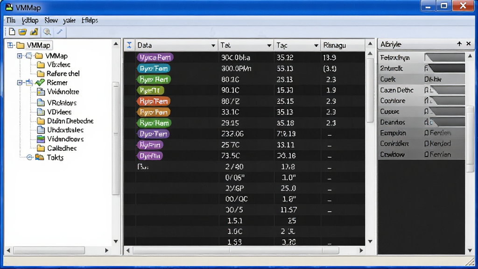This screenshot has height=269, width=478.
Task: Select the VBxlers tree item
Action: pos(59,64)
